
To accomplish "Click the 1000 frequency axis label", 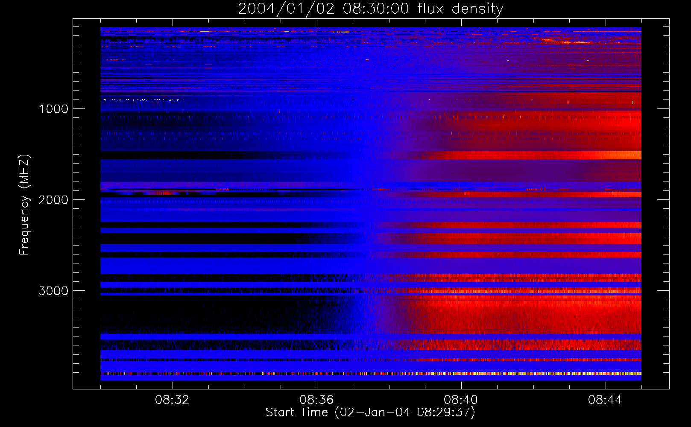I will tap(53, 109).
